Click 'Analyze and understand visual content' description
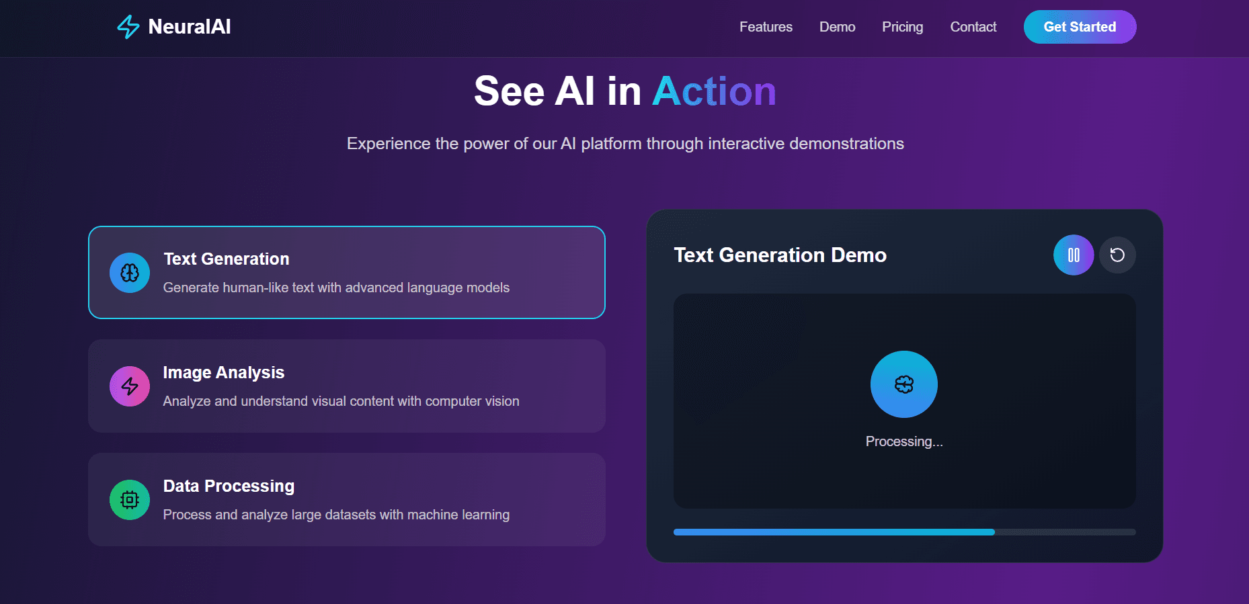The image size is (1249, 604). point(341,401)
